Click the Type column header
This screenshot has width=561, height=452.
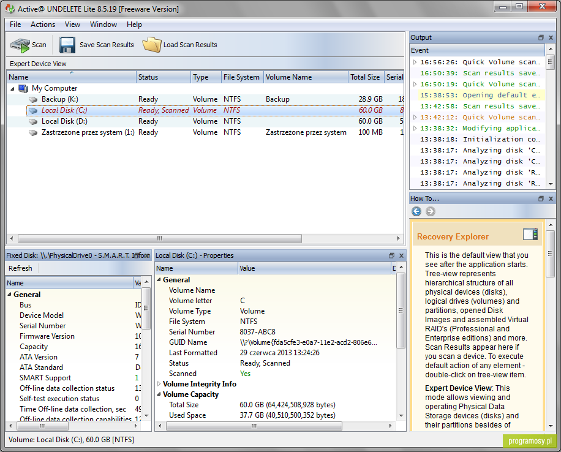tap(206, 77)
